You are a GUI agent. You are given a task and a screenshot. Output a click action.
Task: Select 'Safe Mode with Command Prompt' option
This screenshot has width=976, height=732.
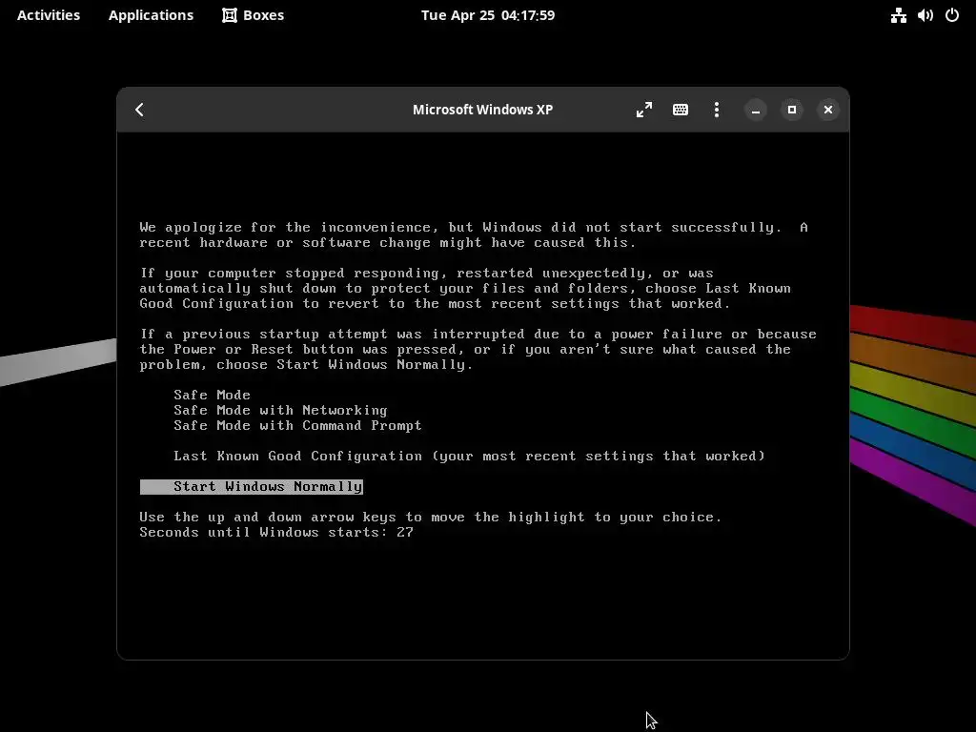point(297,426)
